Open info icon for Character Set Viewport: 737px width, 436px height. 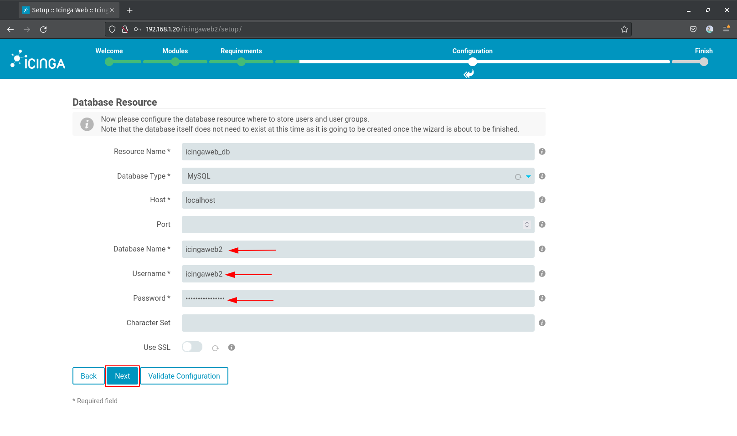(542, 323)
